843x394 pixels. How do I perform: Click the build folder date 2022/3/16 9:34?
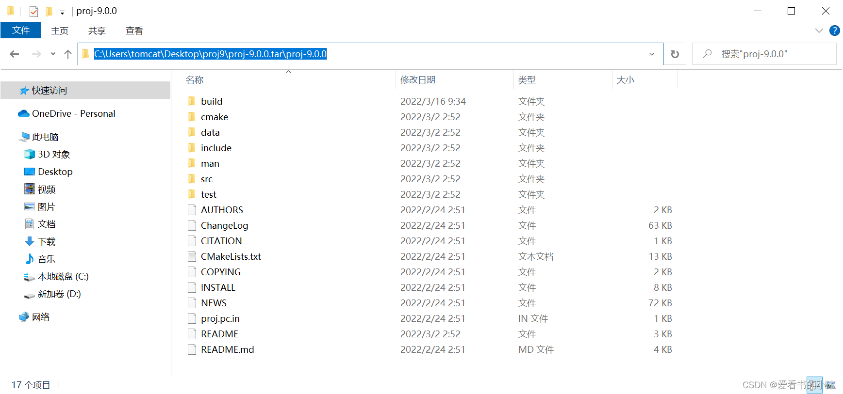[x=433, y=101]
